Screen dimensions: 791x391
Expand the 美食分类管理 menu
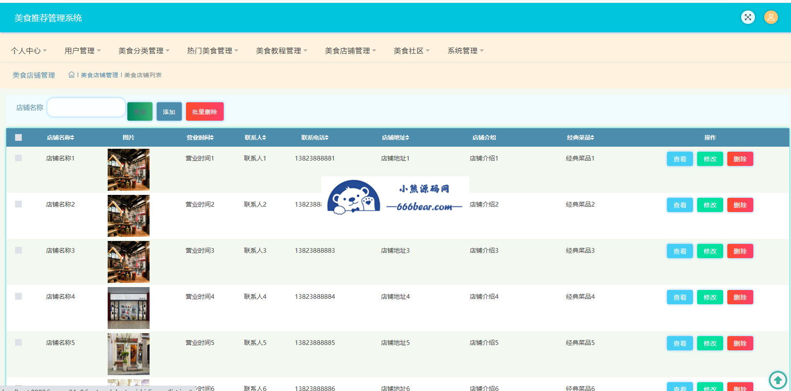click(144, 51)
